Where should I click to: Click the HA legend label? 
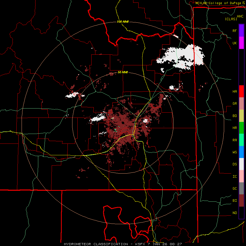pyautogui.click(x=235, y=91)
